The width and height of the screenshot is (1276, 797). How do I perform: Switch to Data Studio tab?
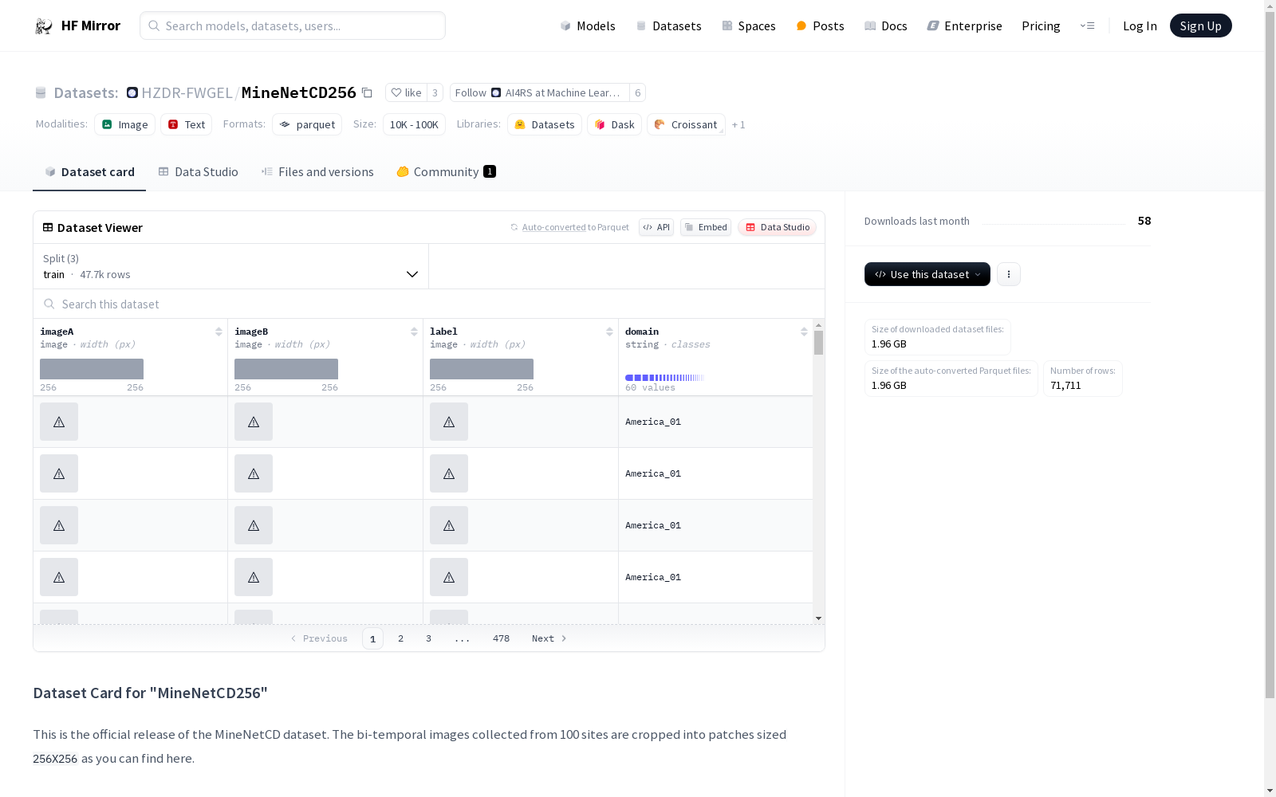coord(198,171)
